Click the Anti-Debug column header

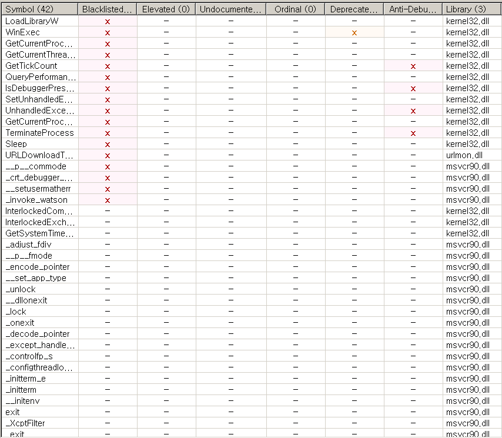point(413,9)
